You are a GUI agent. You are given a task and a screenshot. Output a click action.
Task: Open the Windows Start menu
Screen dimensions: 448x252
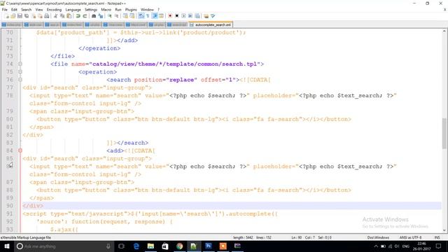[6, 246]
